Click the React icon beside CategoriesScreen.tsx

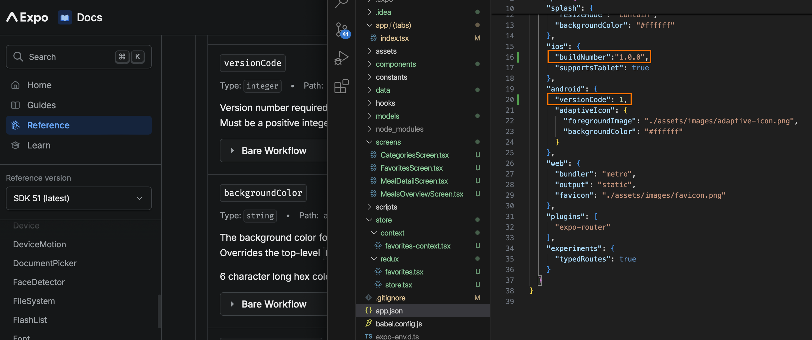373,155
